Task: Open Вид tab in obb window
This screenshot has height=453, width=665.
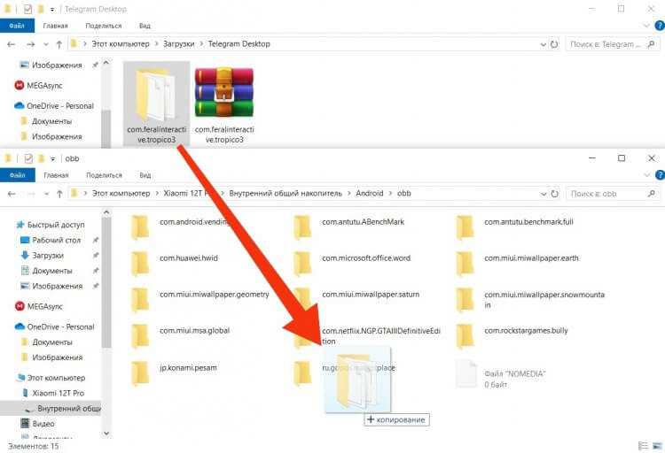Action: [x=145, y=175]
